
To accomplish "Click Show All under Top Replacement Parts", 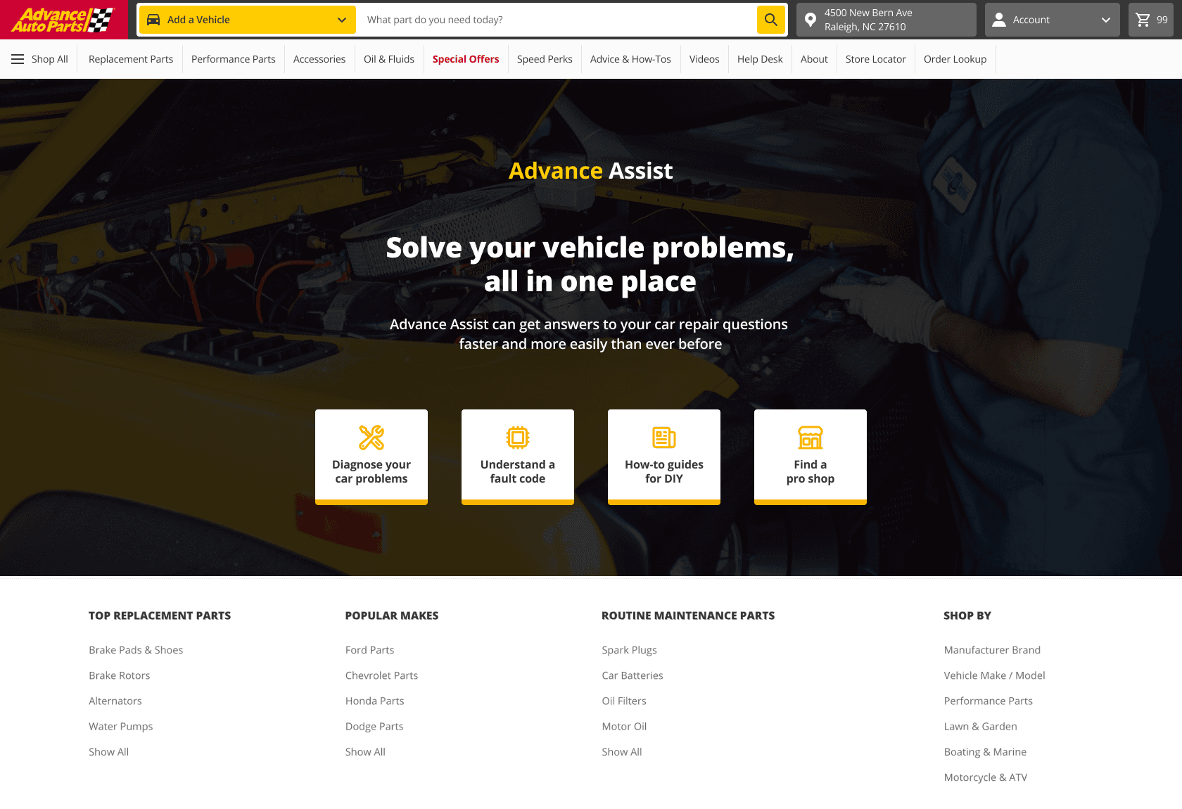I will pos(109,751).
